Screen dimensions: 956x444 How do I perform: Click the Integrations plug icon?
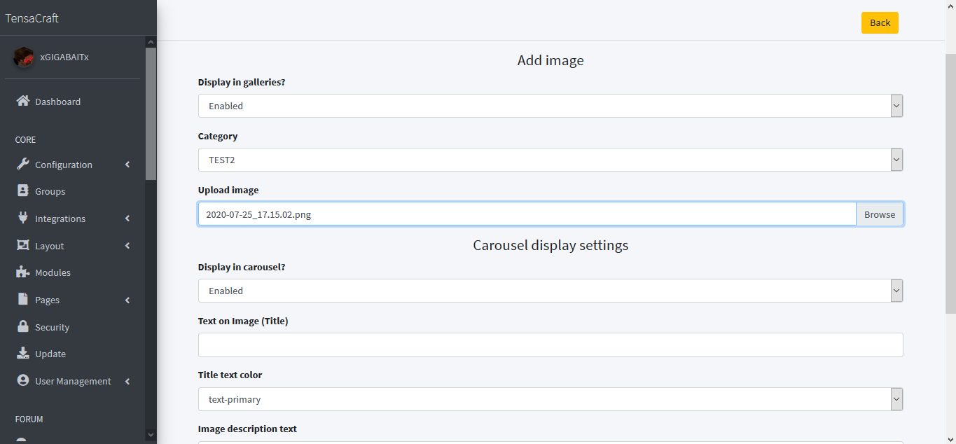coord(22,218)
